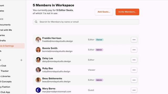Click the name Mary Barns
Image resolution: width=168 pixels, height=94 pixels.
coord(49,89)
